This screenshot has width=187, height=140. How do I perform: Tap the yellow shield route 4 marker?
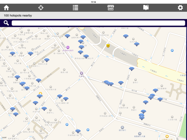coord(108,45)
